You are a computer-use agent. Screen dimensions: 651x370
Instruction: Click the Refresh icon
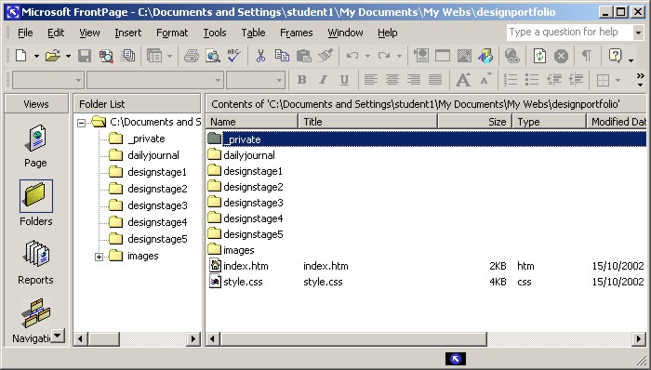coord(539,56)
